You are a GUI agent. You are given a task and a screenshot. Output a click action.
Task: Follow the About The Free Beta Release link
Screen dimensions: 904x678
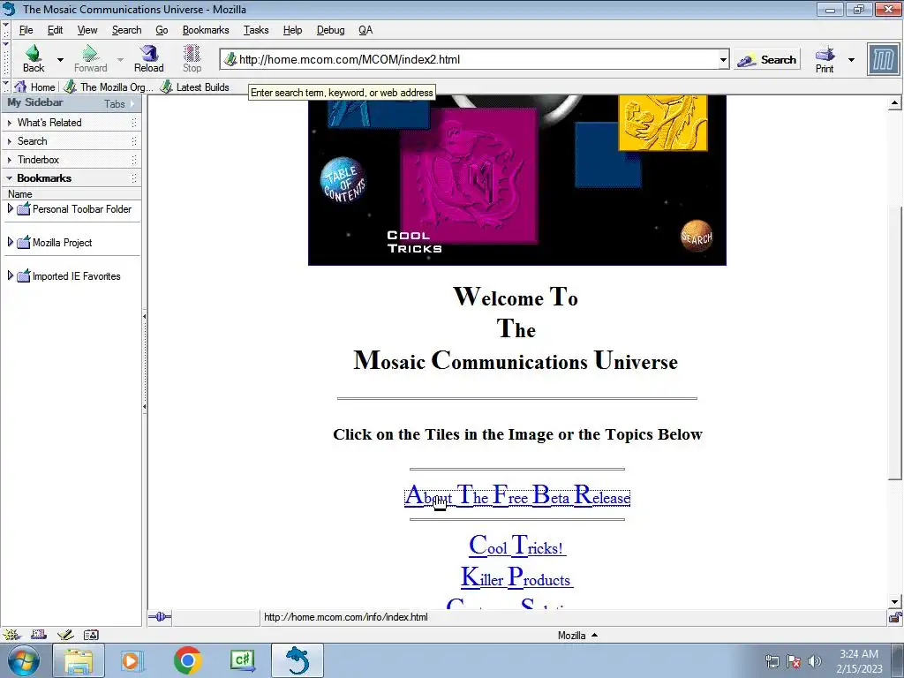coord(517,496)
